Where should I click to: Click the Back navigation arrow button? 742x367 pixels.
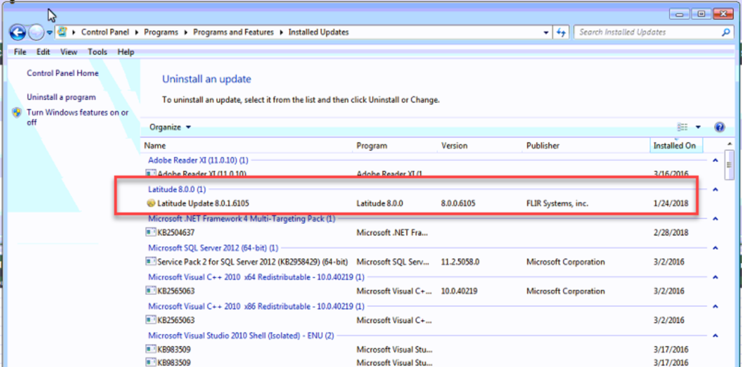[18, 33]
